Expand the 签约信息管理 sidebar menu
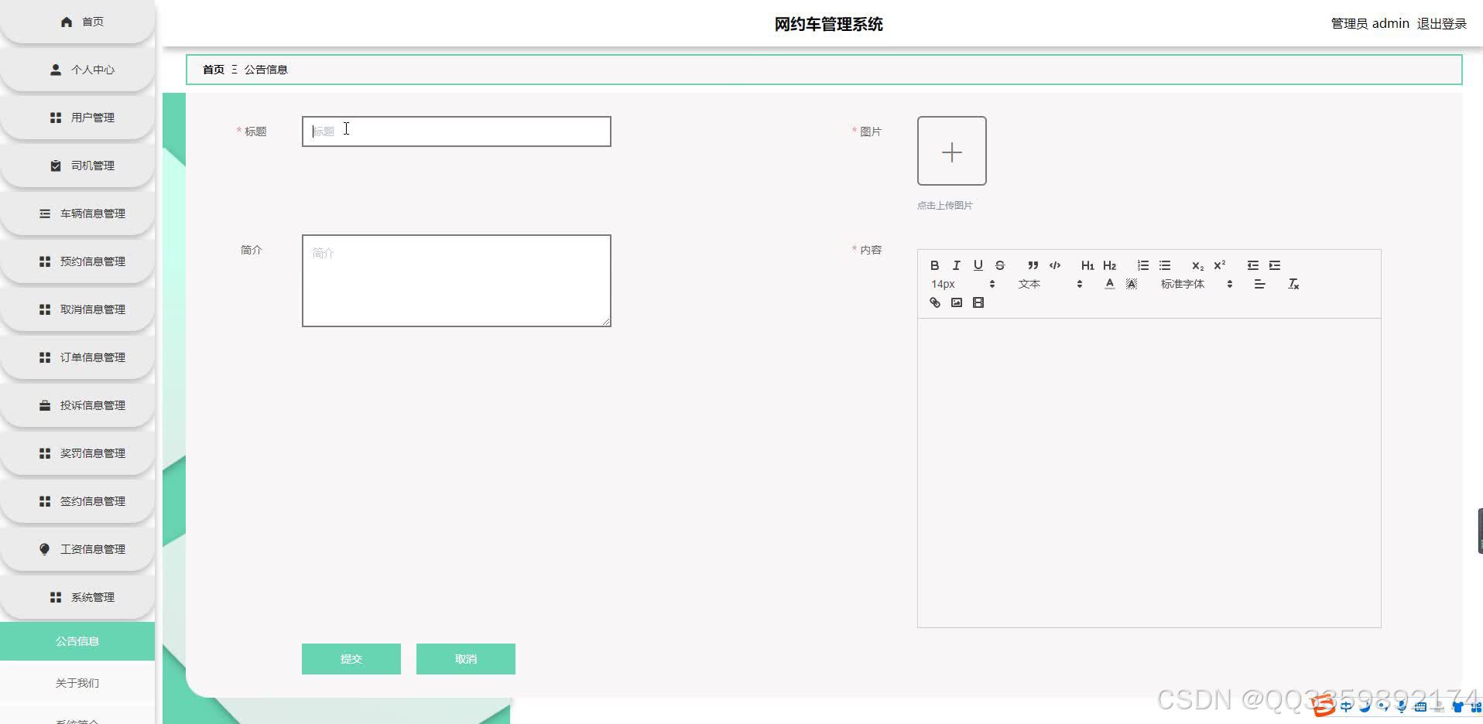Screen dimensions: 1483x724 click(x=77, y=501)
